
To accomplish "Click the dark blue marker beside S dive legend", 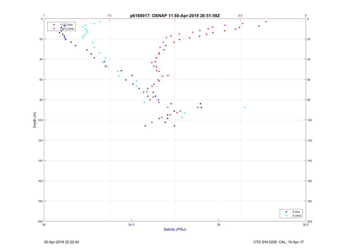I will [x=286, y=212].
